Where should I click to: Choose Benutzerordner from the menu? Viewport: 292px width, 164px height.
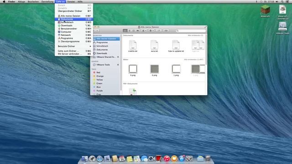tap(74, 29)
